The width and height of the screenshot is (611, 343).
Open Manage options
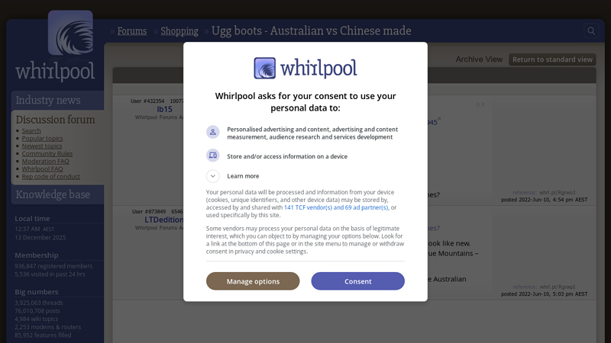253,281
